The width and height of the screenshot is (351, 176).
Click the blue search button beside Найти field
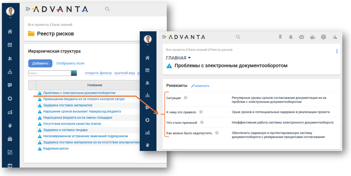coord(74,73)
